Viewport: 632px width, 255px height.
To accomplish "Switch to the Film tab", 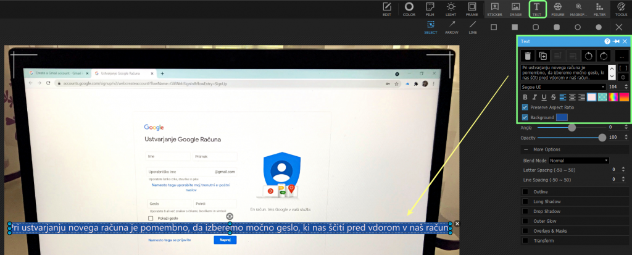I will [430, 9].
